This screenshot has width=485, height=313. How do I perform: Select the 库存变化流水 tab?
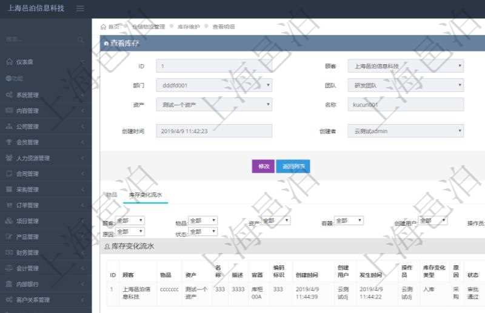pos(145,195)
